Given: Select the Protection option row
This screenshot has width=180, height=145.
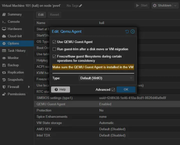Looking at the screenshot, I should pos(107,110).
